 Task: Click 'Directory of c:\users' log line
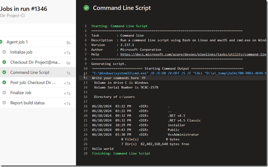114,97
